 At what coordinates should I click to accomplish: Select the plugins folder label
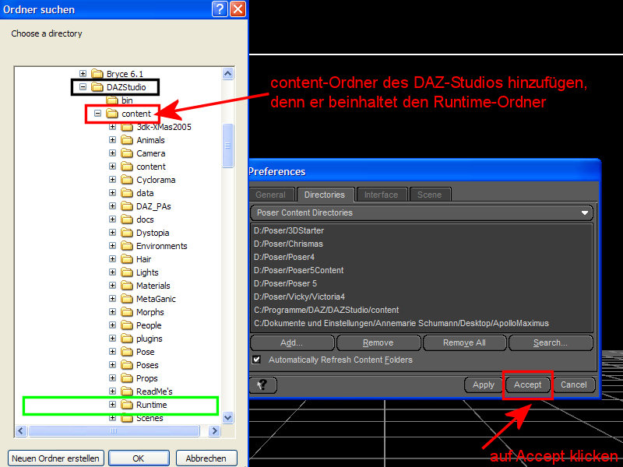click(x=149, y=339)
